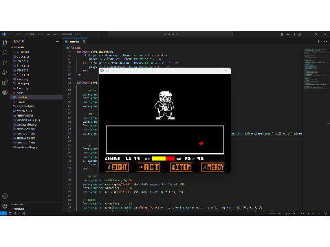Click the FIGHT button in game
Image resolution: width=330 pixels, height=247 pixels.
(117, 167)
